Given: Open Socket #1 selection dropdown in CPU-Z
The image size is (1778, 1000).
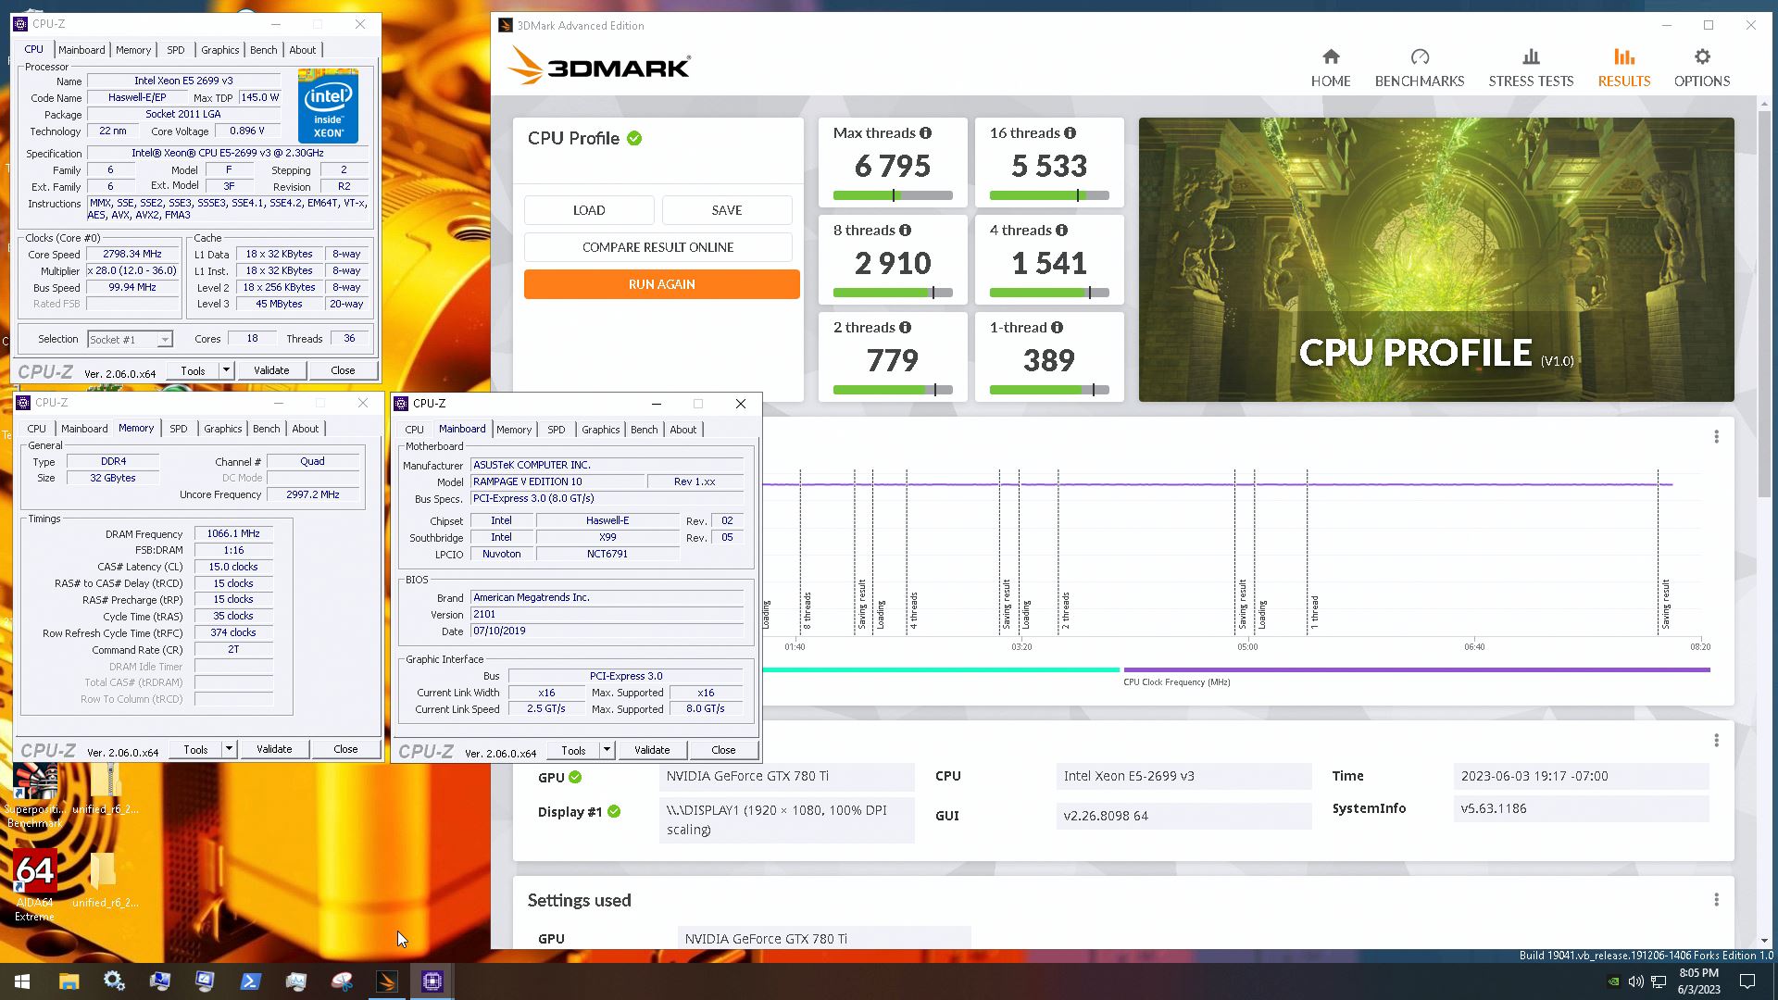Looking at the screenshot, I should (x=130, y=339).
